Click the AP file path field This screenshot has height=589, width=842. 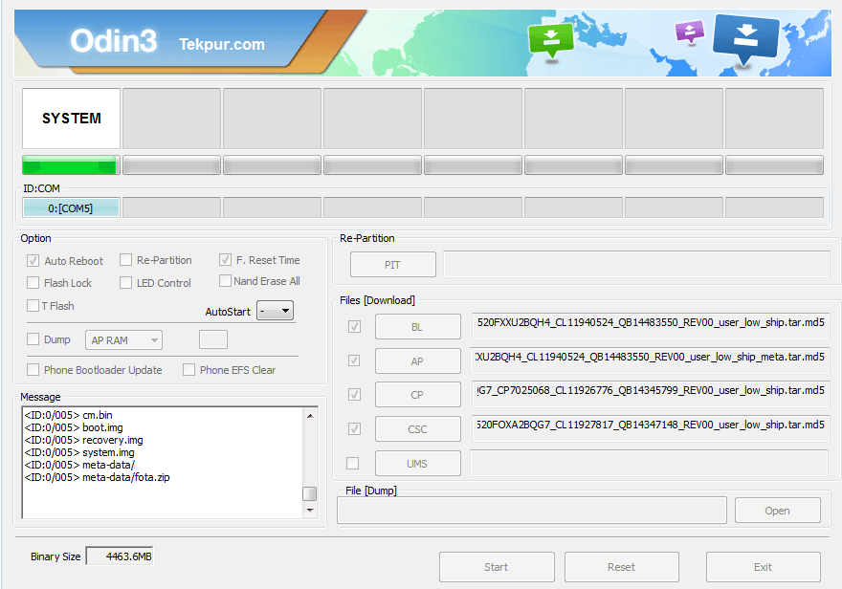(651, 360)
